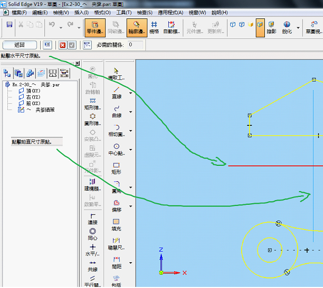Click the options list button beside 返回
The image size is (323, 288).
click(47, 45)
